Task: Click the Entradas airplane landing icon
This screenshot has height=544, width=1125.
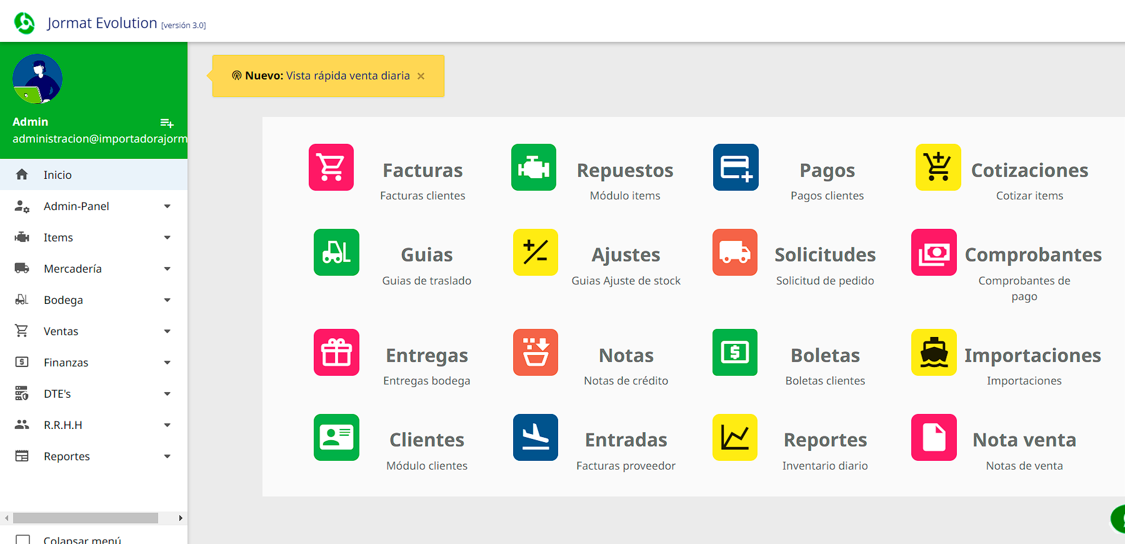Action: [x=535, y=437]
